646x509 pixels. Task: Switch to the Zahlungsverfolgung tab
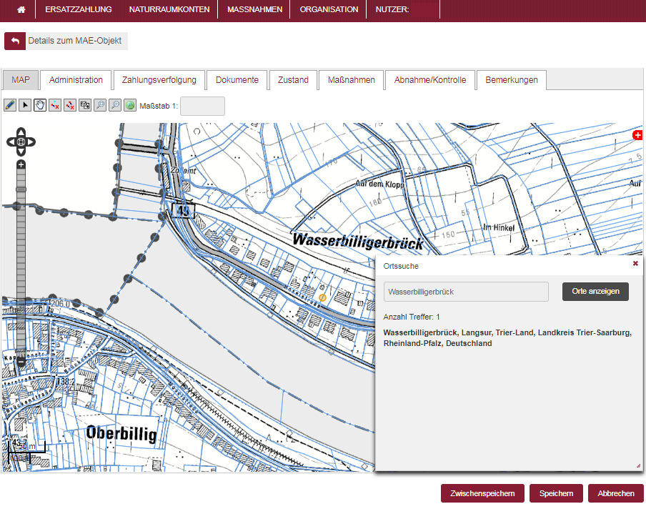[159, 80]
